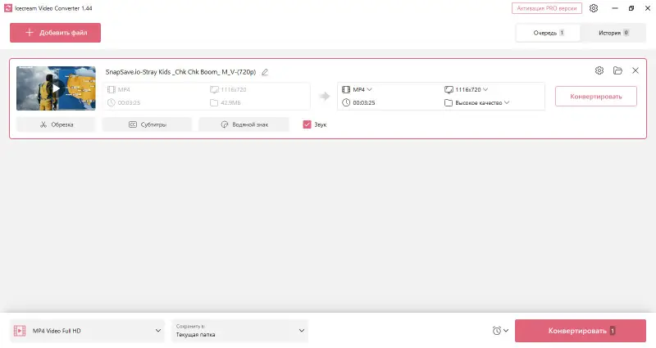Click the source 1116x720 resolution text
The height and width of the screenshot is (348, 656).
coord(234,89)
